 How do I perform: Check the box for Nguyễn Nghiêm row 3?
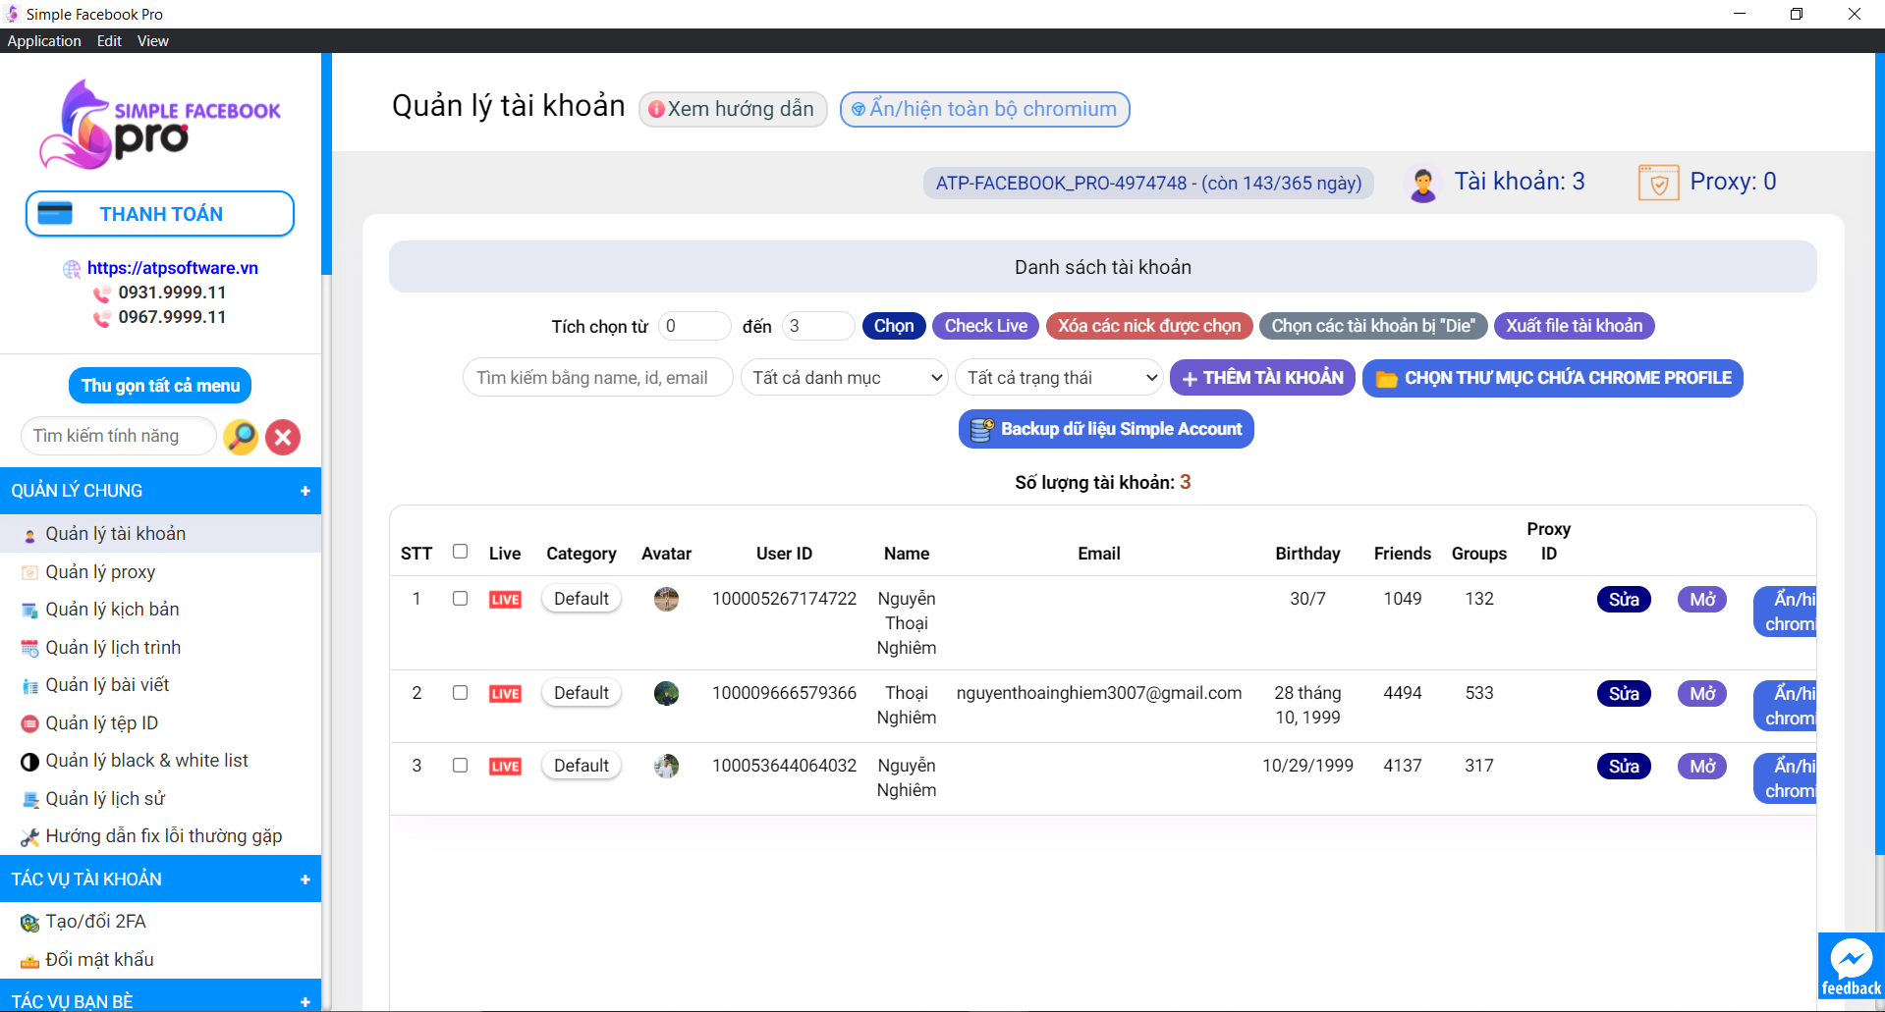click(x=460, y=765)
